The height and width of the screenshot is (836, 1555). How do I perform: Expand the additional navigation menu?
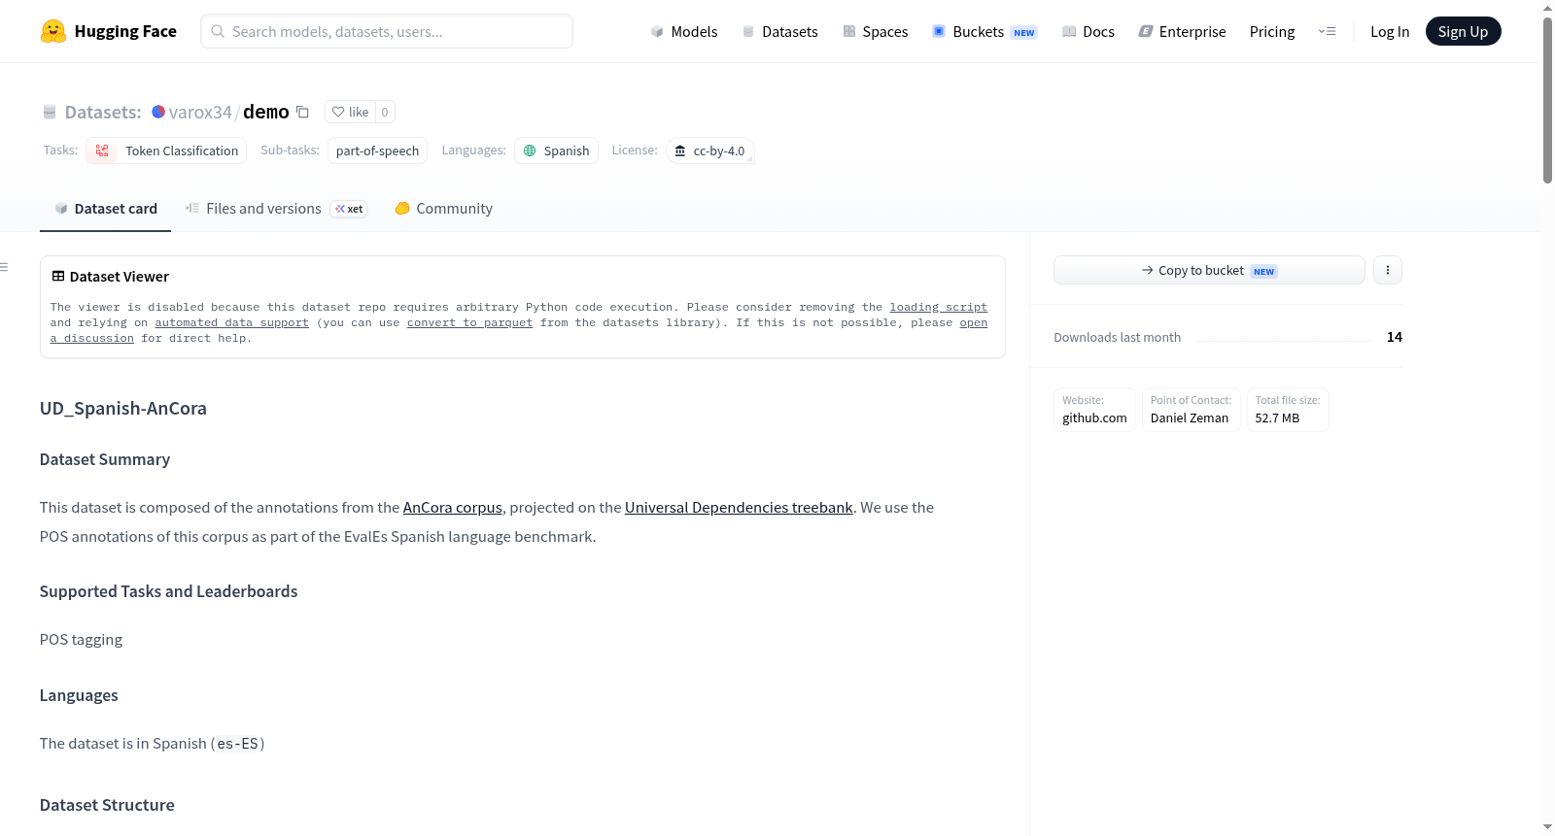click(x=1327, y=31)
